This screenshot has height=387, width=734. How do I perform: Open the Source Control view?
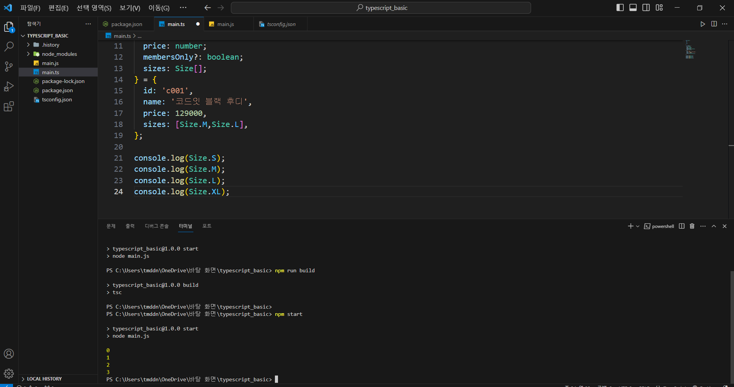pyautogui.click(x=9, y=67)
